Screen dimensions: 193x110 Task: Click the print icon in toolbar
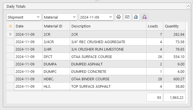coord(119,17)
